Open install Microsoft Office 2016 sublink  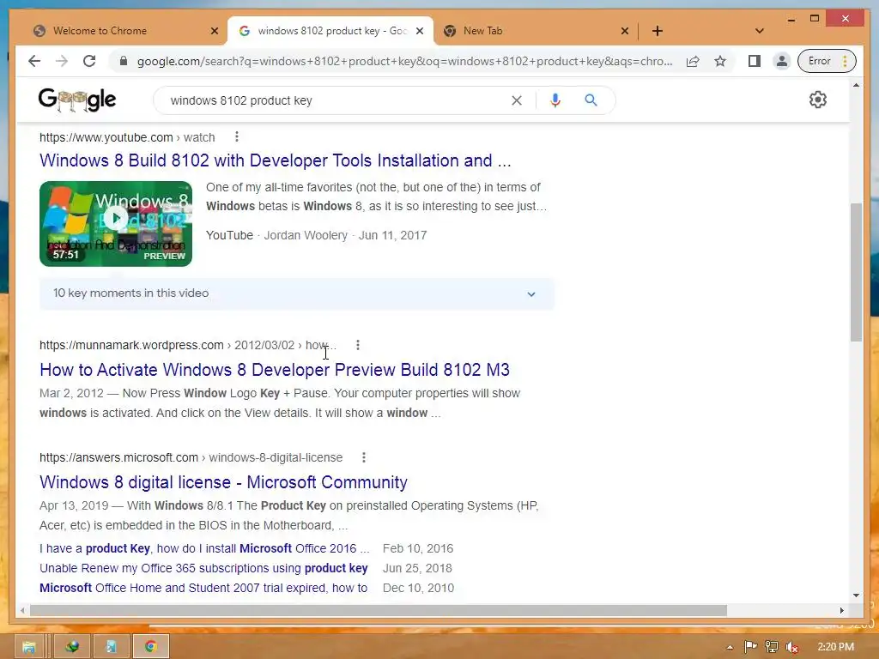click(204, 548)
